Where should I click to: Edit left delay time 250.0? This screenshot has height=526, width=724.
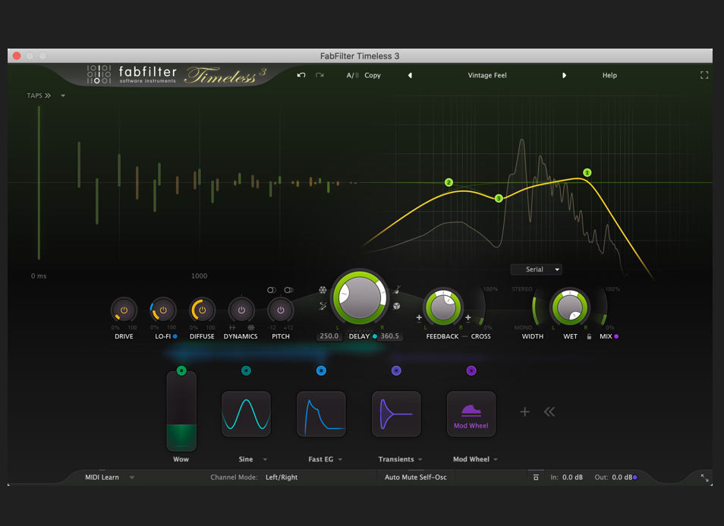pyautogui.click(x=329, y=336)
